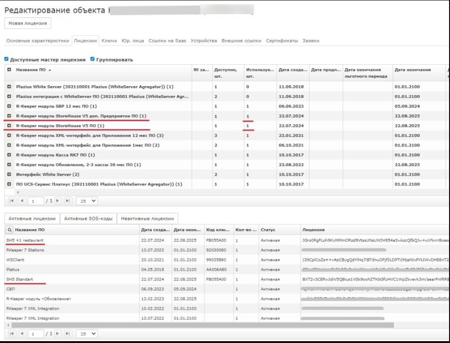This screenshot has width=450, height=343.
Task: Select the SH5 Standart license row
Action: (x=227, y=279)
